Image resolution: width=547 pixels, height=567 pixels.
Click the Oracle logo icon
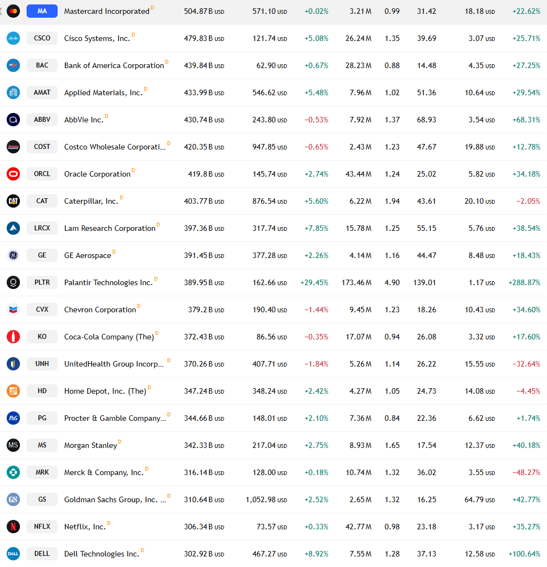(x=13, y=174)
